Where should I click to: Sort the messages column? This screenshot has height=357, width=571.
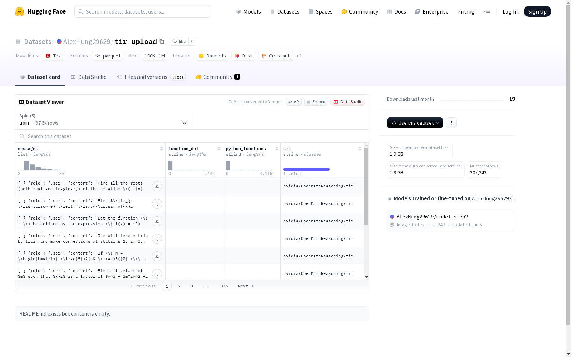pos(161,149)
